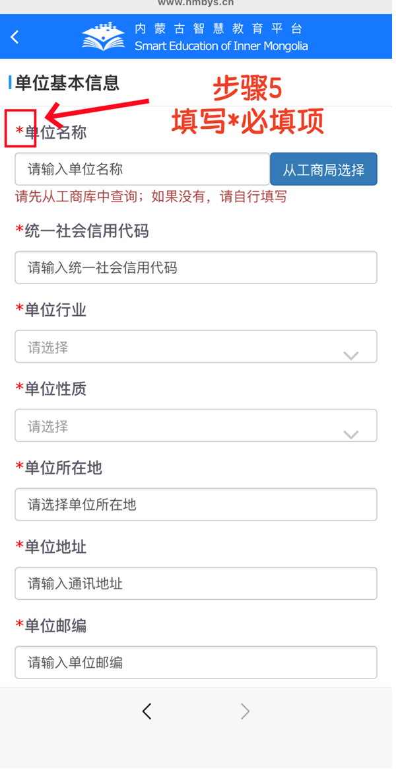The image size is (396, 769).
Task: Click the 单位基本信息 section heading
Action: [x=67, y=83]
